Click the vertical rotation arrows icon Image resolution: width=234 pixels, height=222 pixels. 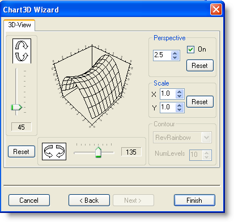point(22,51)
